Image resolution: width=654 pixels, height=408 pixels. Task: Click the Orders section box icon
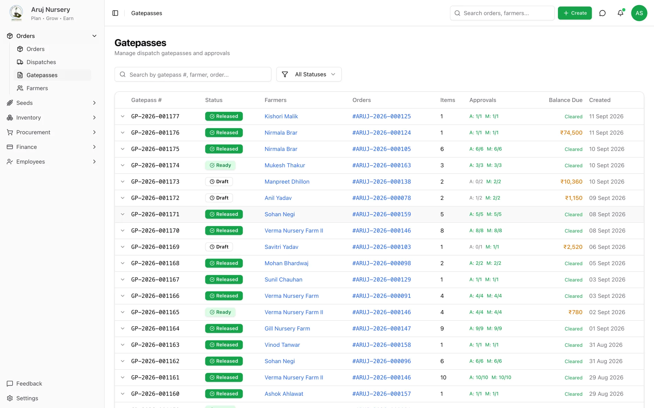[x=10, y=36]
